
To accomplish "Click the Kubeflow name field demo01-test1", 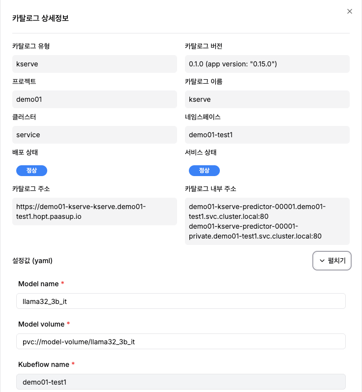I will pos(181,382).
